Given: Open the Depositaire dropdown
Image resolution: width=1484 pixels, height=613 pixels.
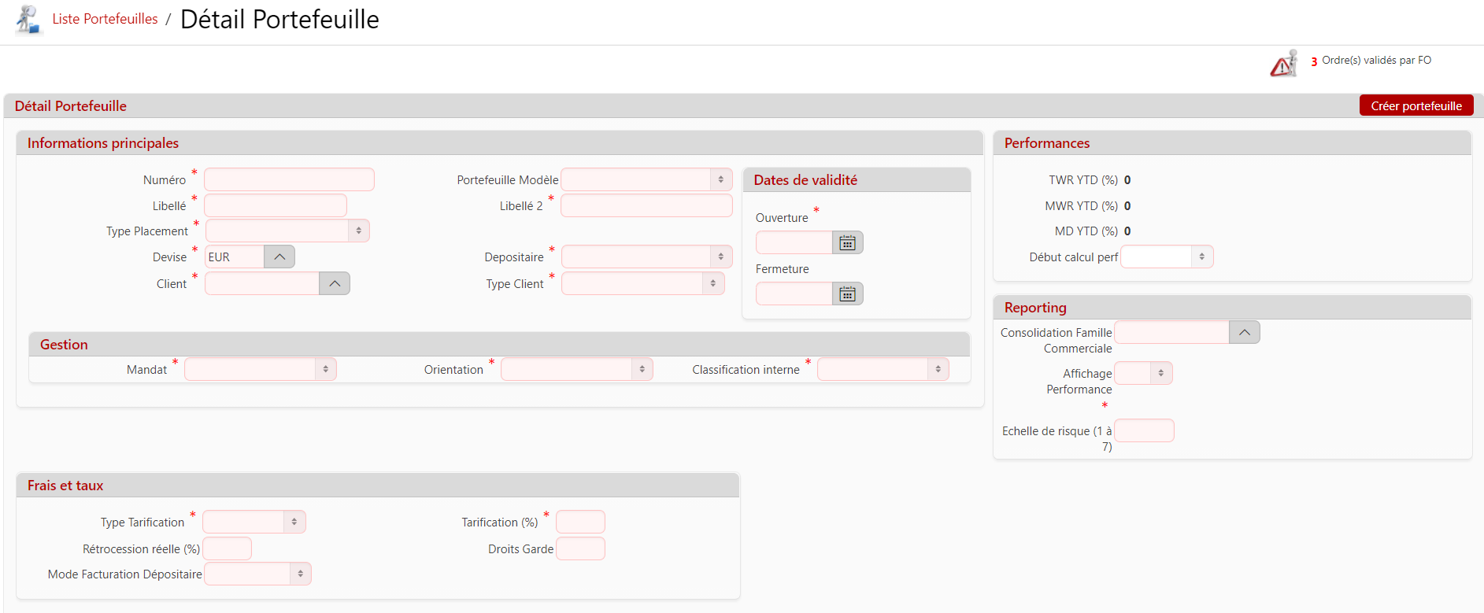Looking at the screenshot, I should [646, 257].
